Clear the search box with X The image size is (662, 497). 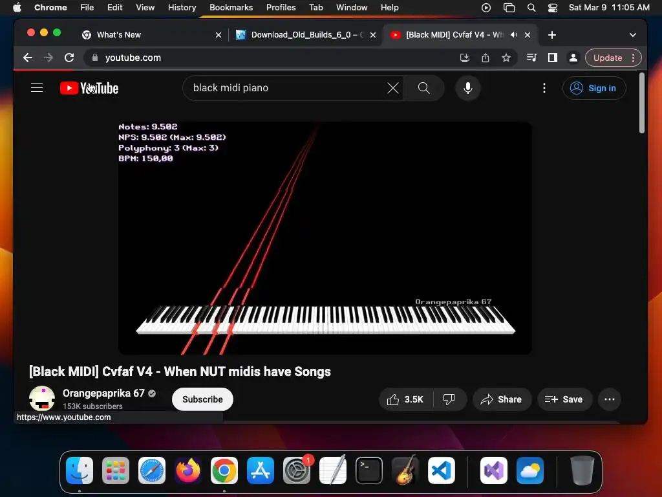tap(392, 88)
